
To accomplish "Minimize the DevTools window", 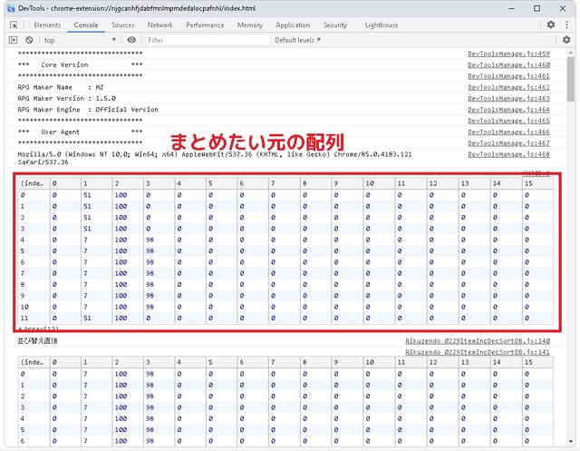I will click(x=511, y=8).
